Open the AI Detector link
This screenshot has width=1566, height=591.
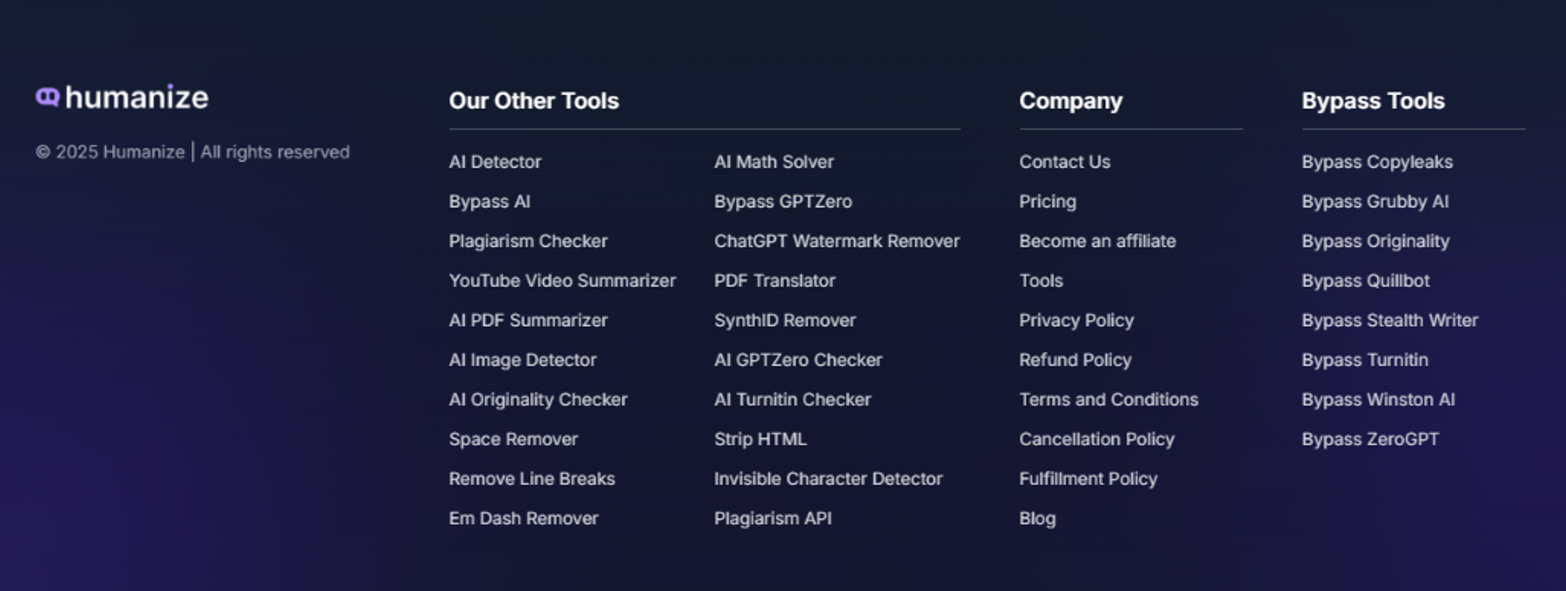coord(495,162)
